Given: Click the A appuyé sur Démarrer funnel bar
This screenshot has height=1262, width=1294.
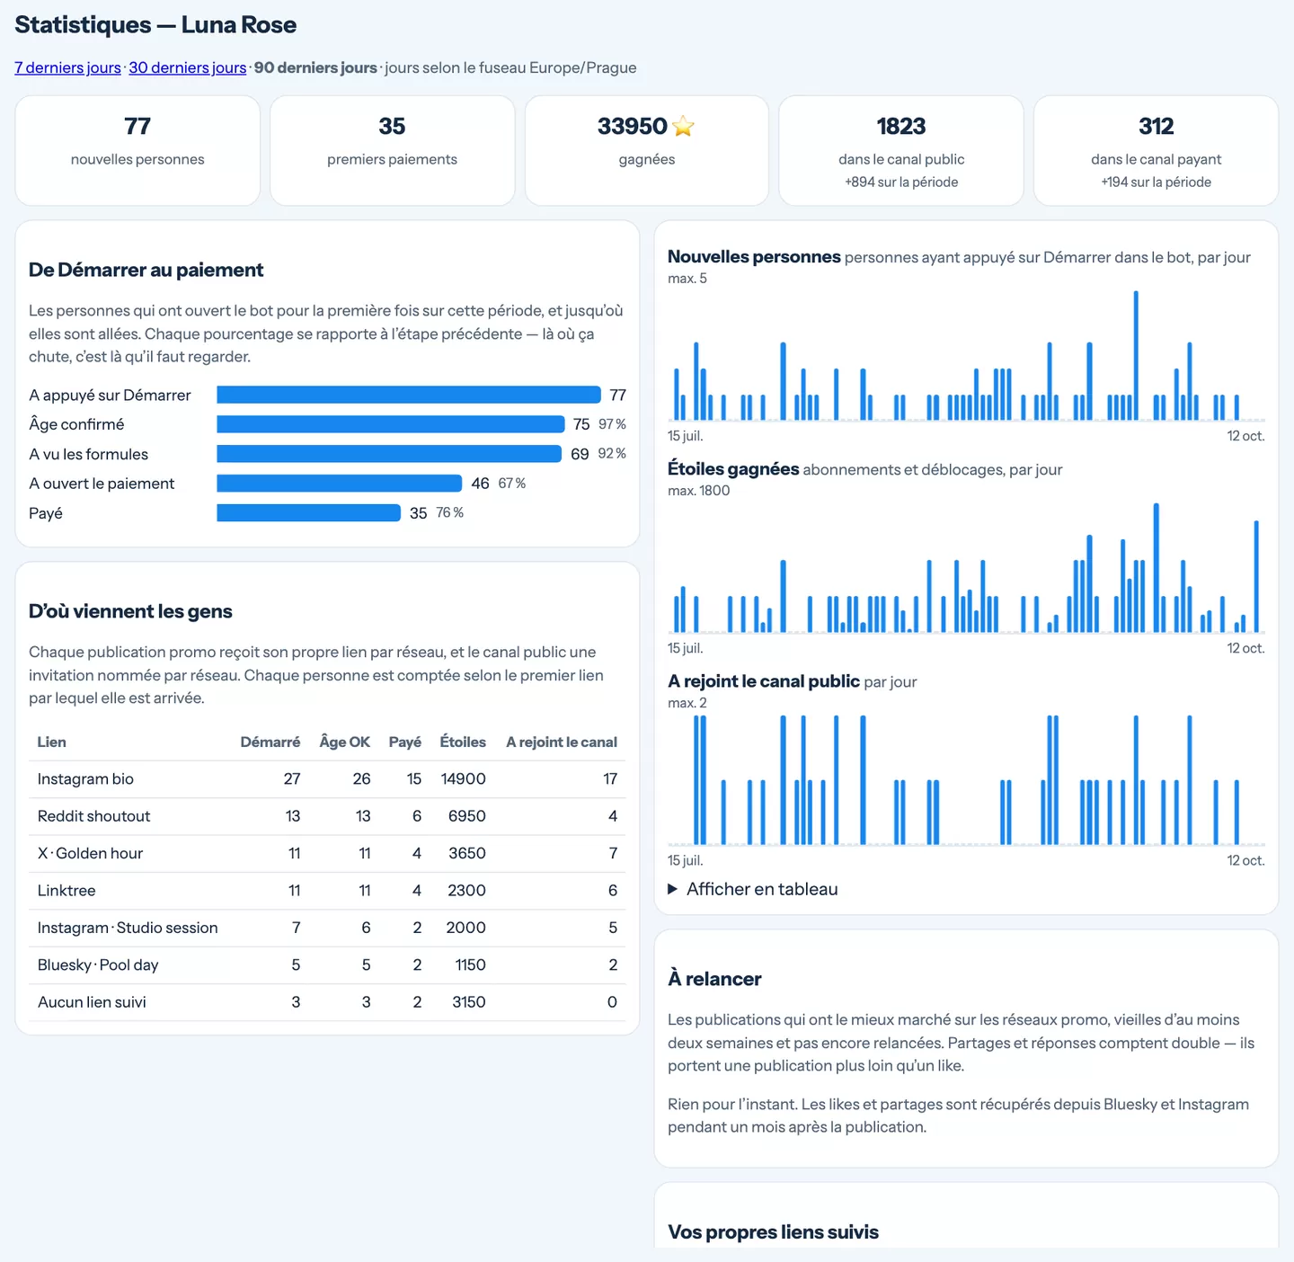Looking at the screenshot, I should click(409, 395).
